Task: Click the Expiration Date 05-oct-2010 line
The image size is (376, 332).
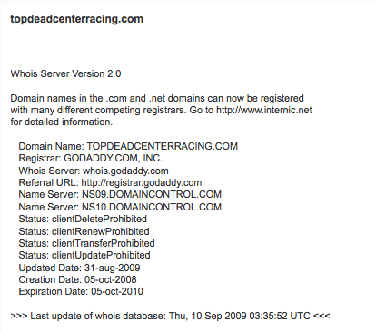Action: click(x=81, y=291)
